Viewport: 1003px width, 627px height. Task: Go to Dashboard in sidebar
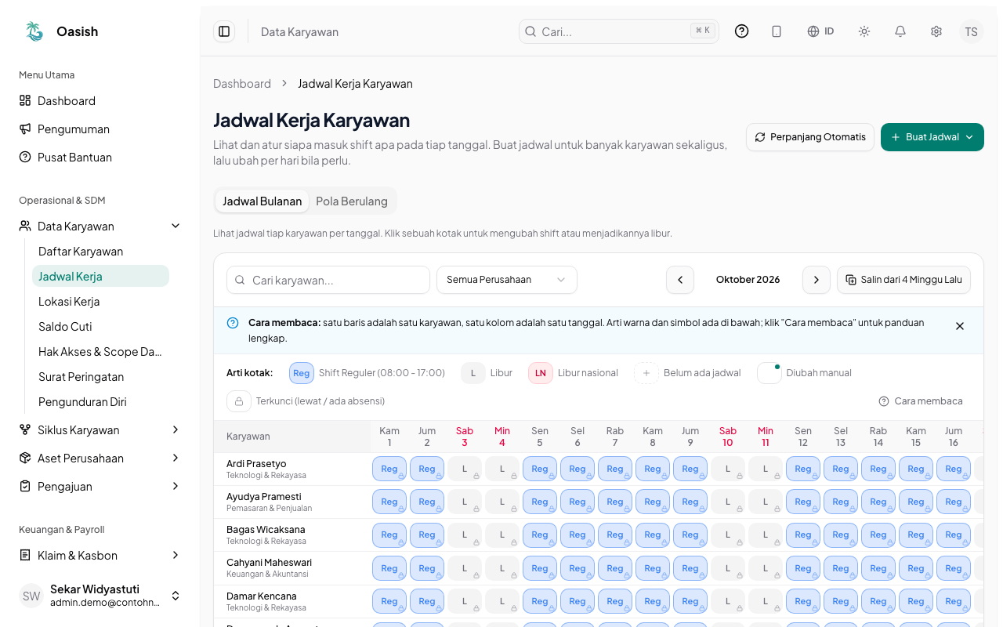100,101
